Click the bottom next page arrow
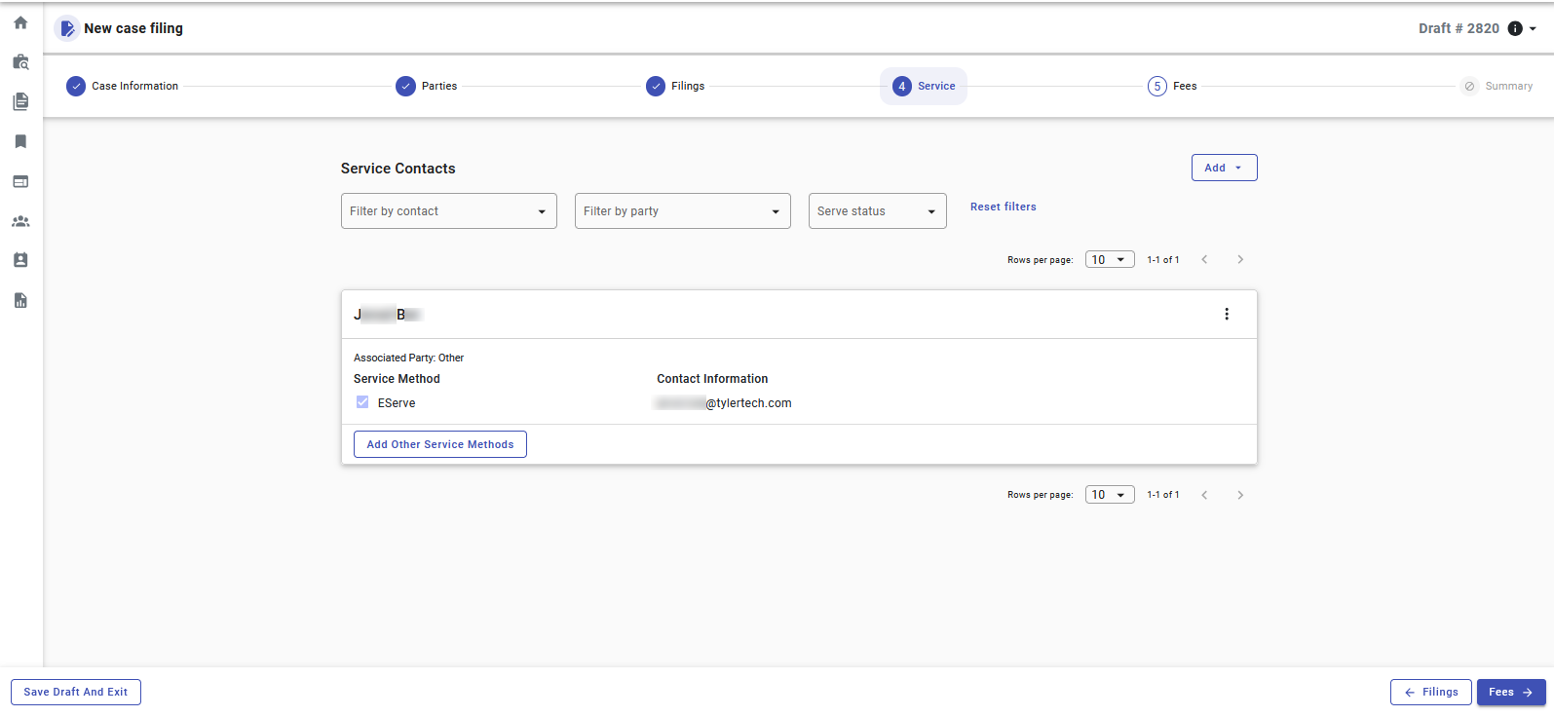 [1240, 495]
